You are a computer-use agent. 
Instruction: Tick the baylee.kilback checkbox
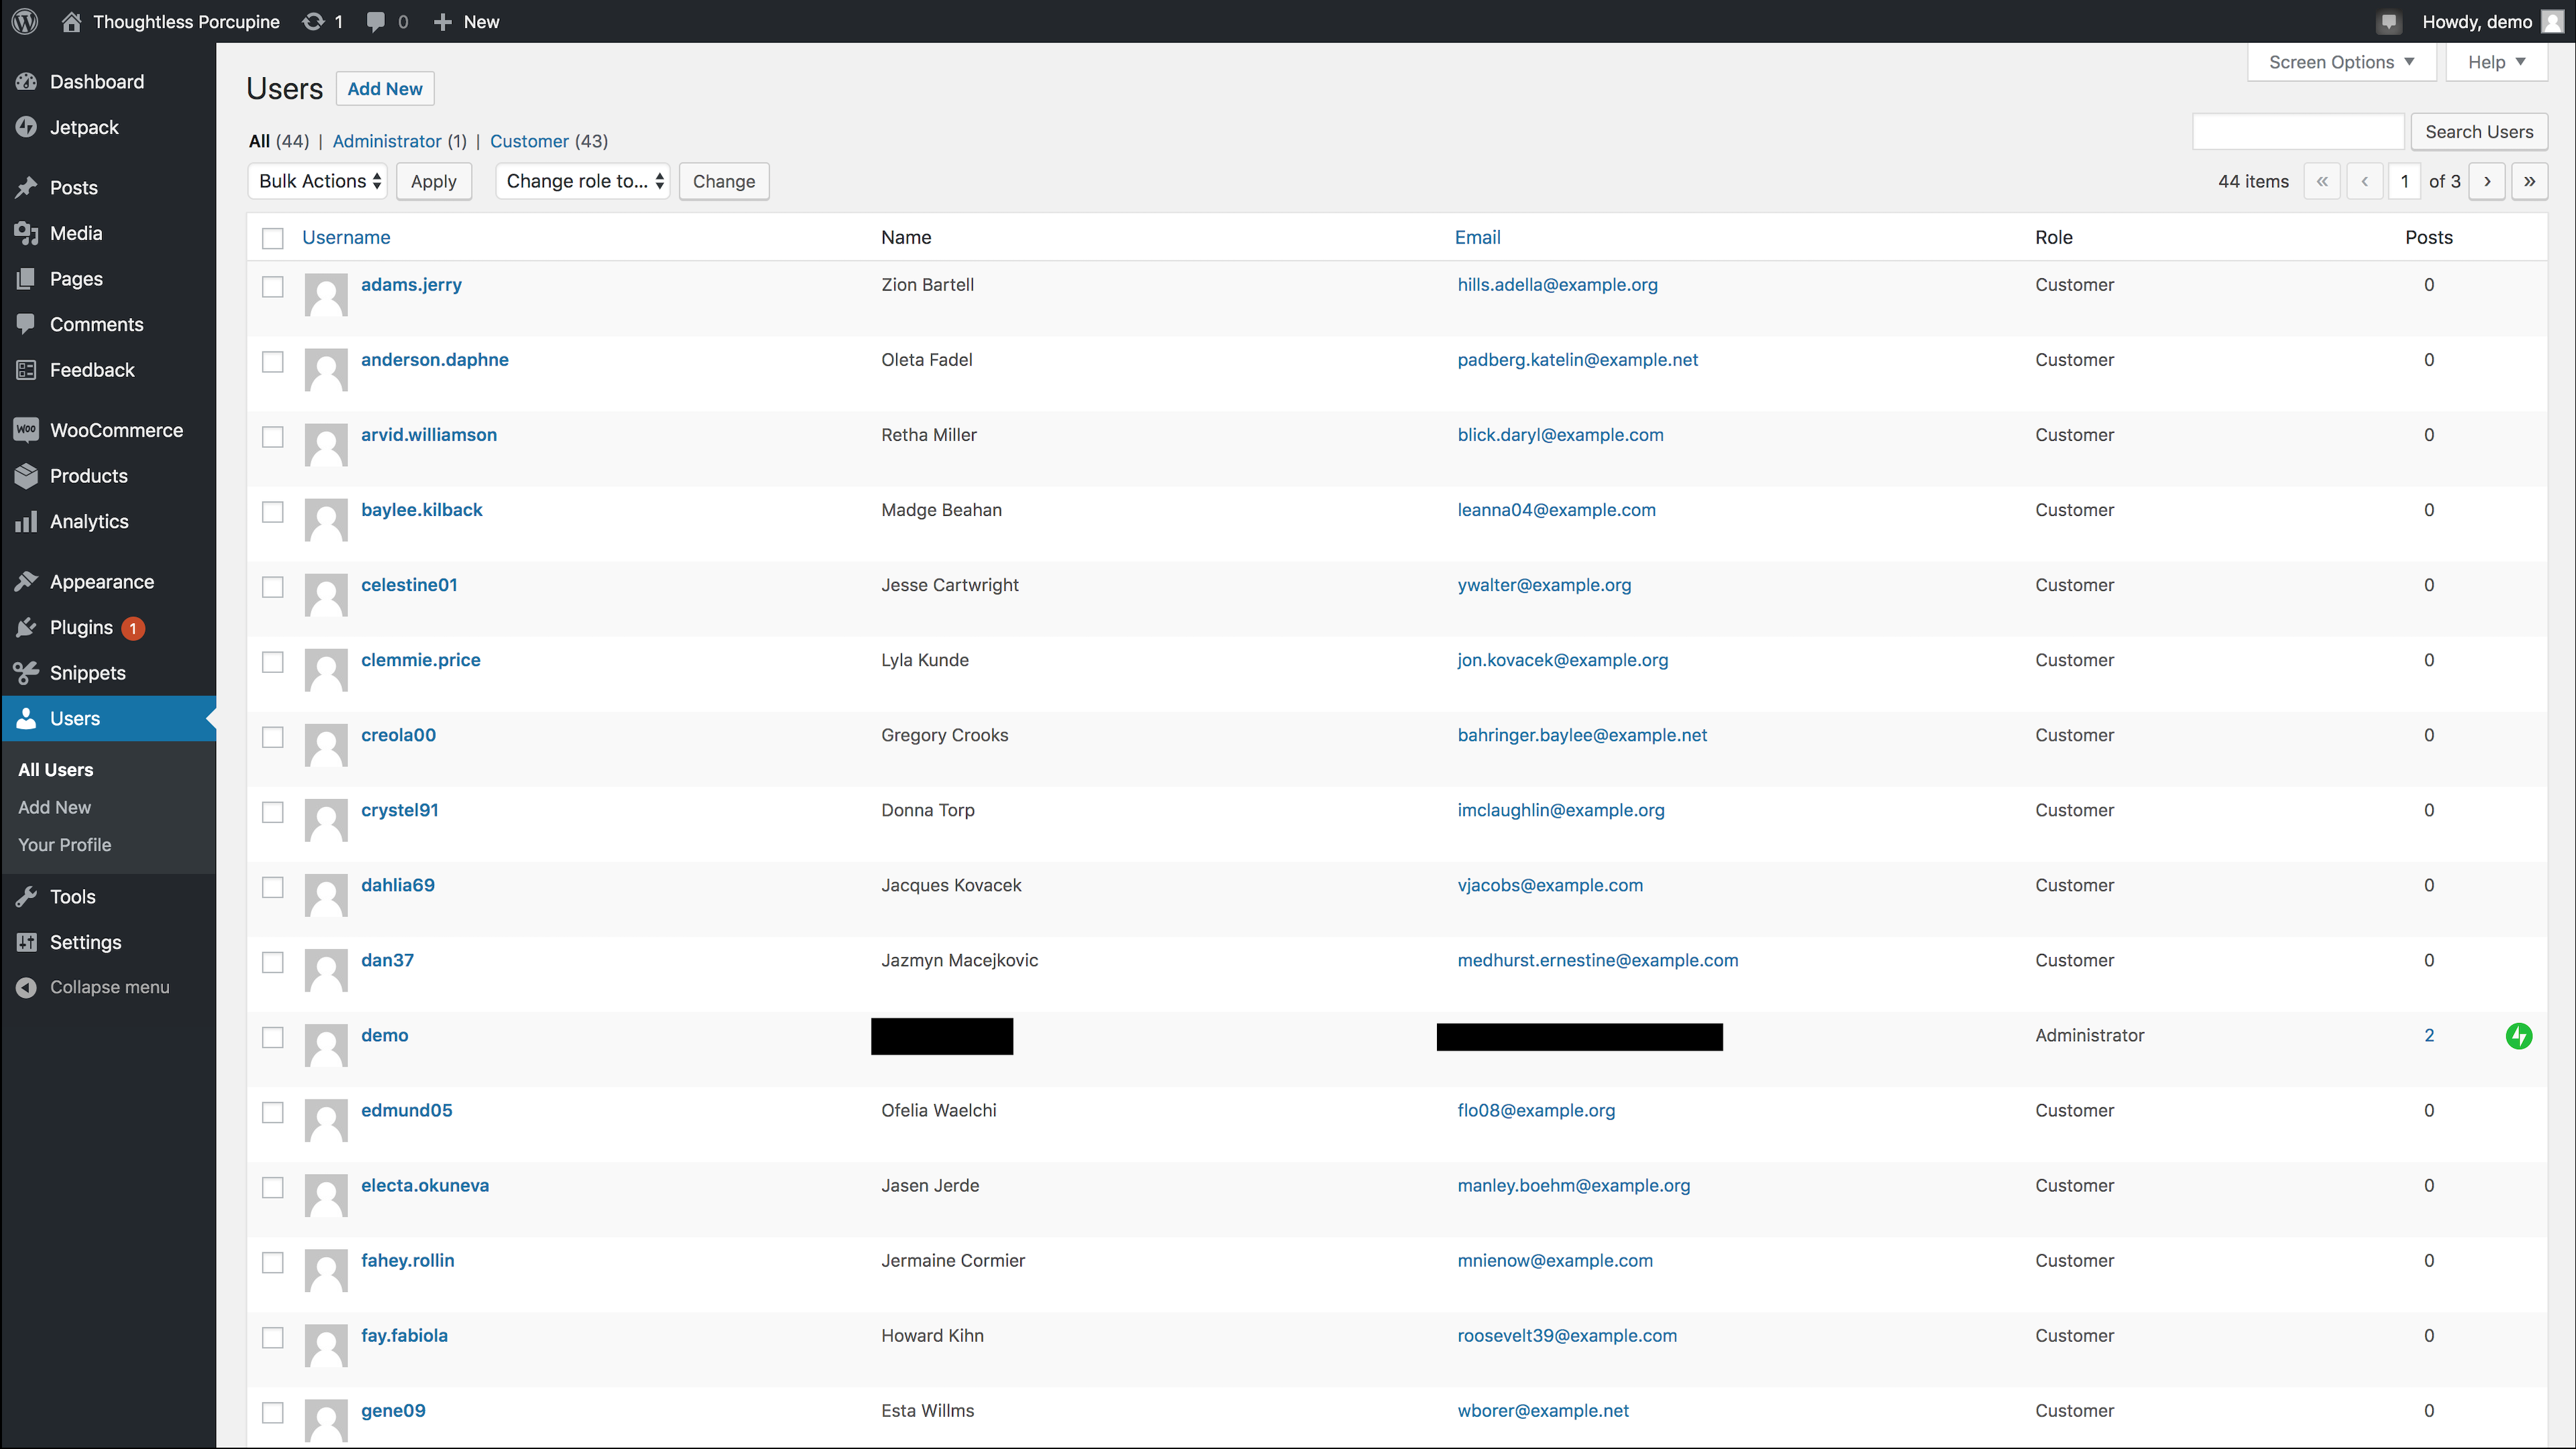pos(273,512)
